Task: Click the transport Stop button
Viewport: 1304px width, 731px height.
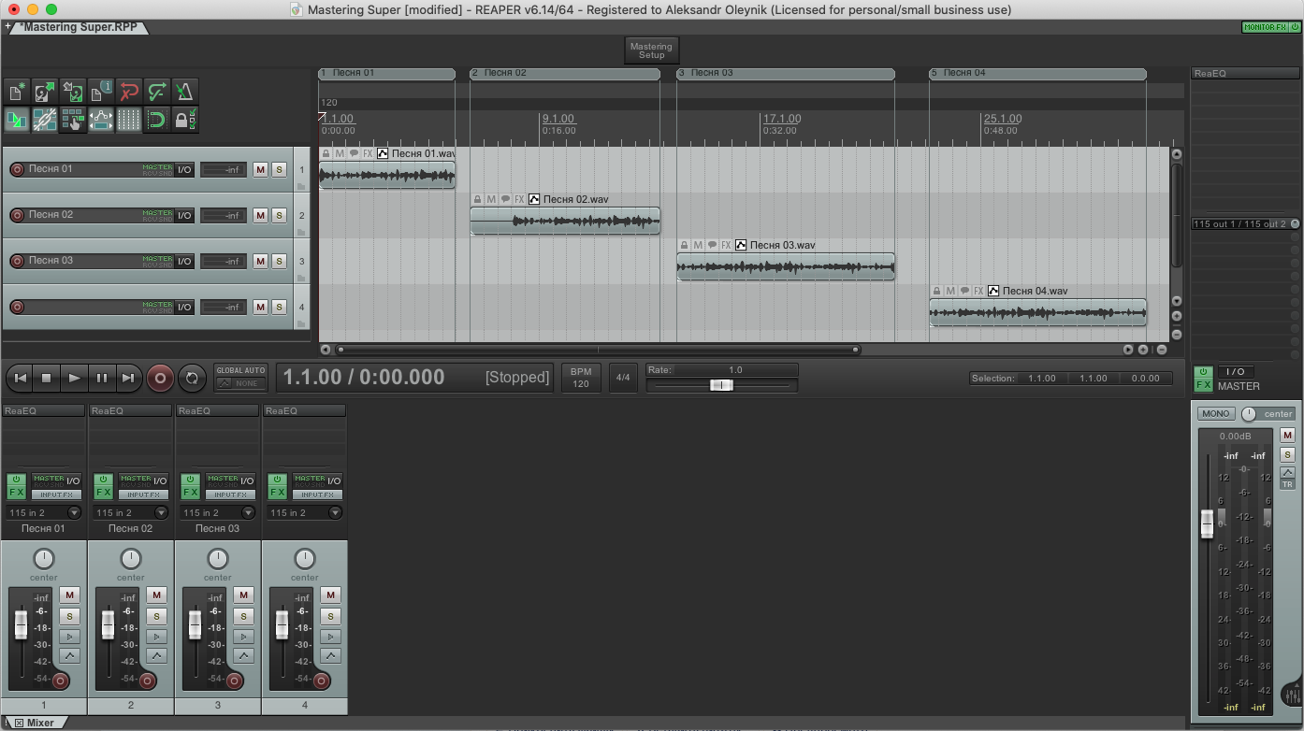Action: (x=47, y=378)
